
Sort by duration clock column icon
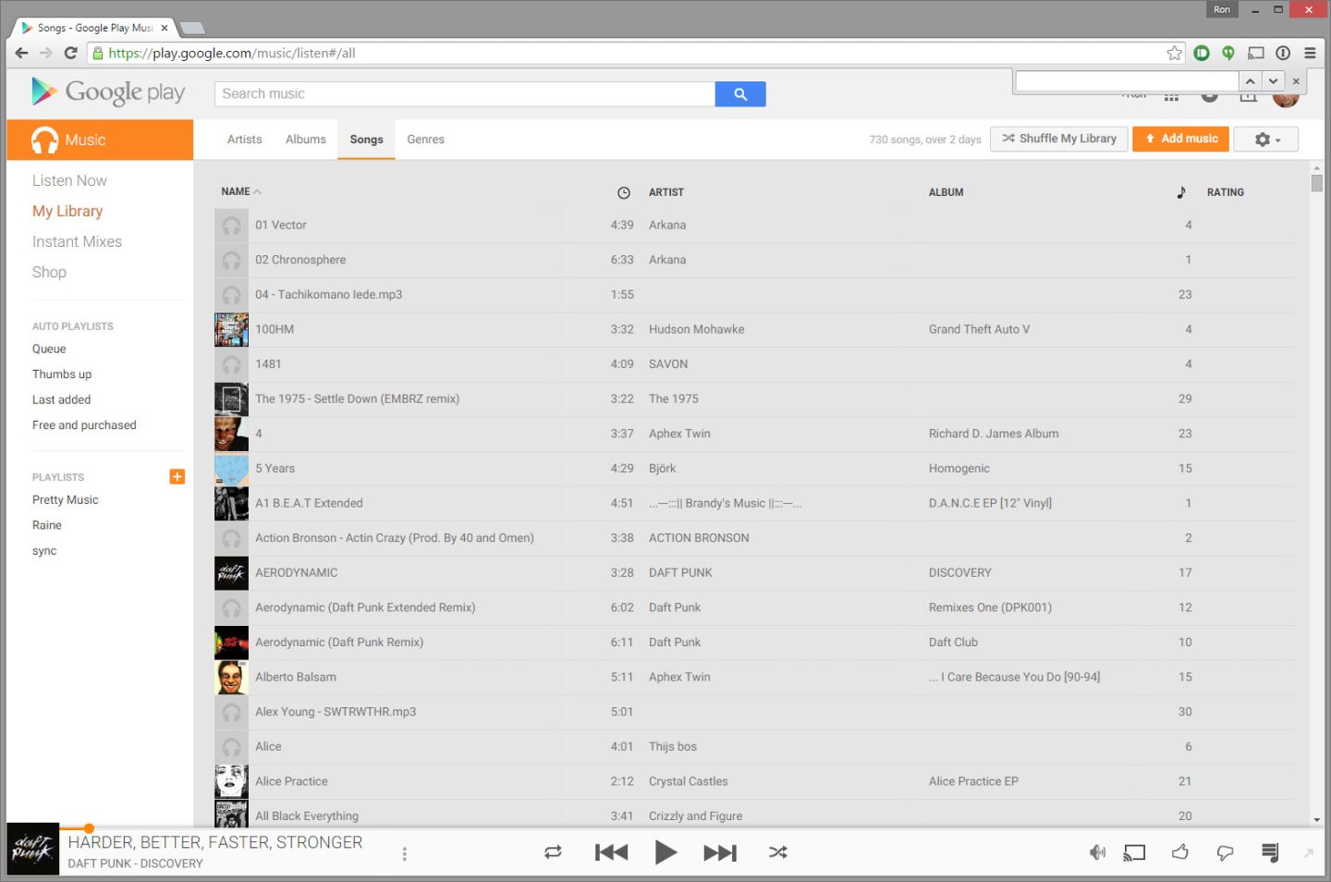pyautogui.click(x=624, y=192)
